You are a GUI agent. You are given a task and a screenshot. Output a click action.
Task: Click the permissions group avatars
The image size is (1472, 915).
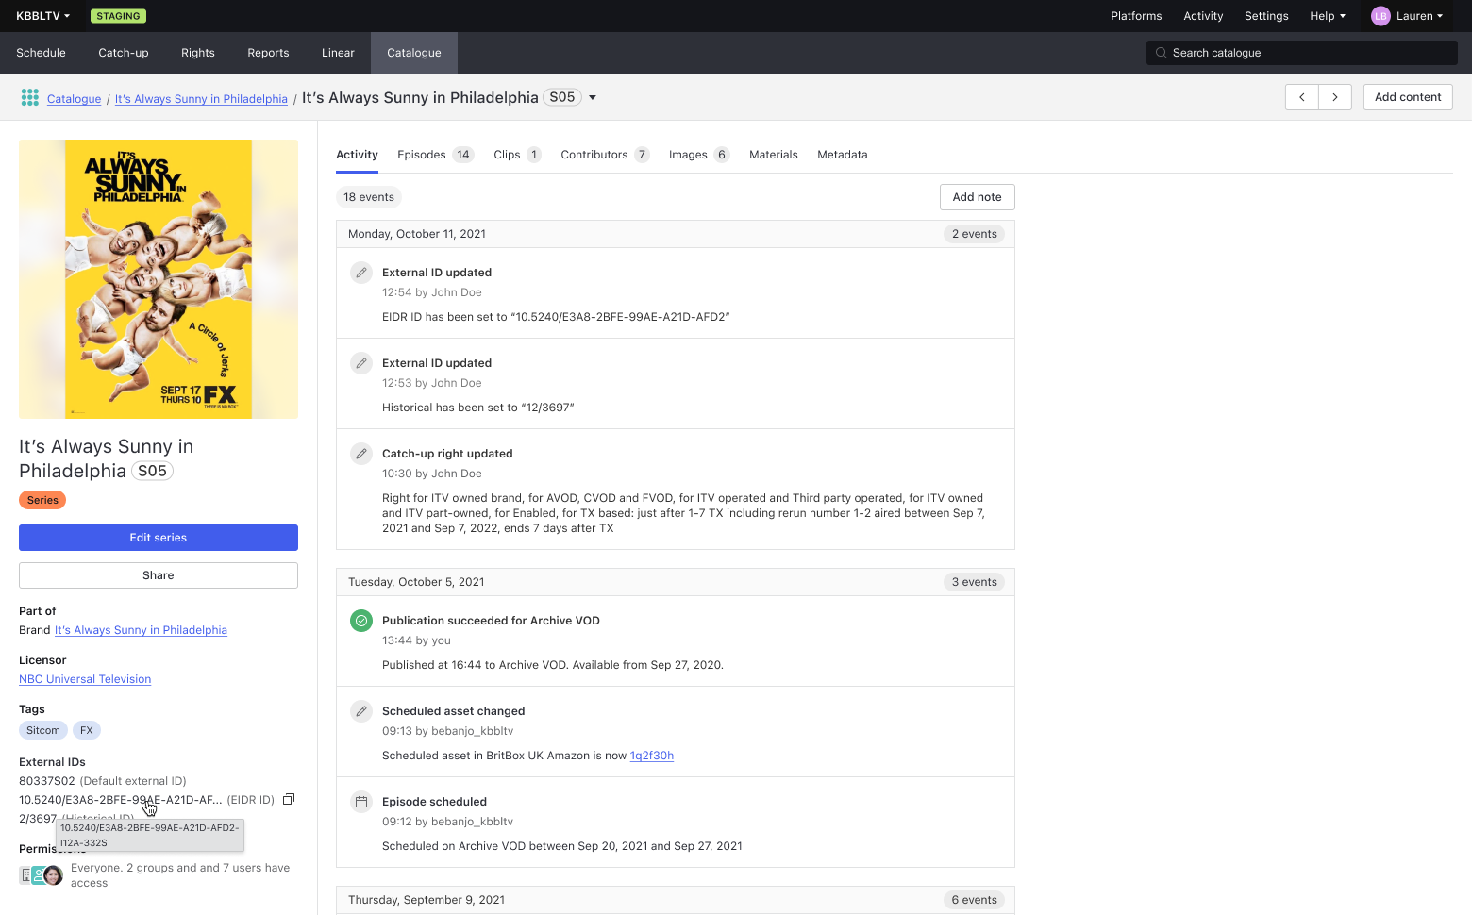(42, 875)
